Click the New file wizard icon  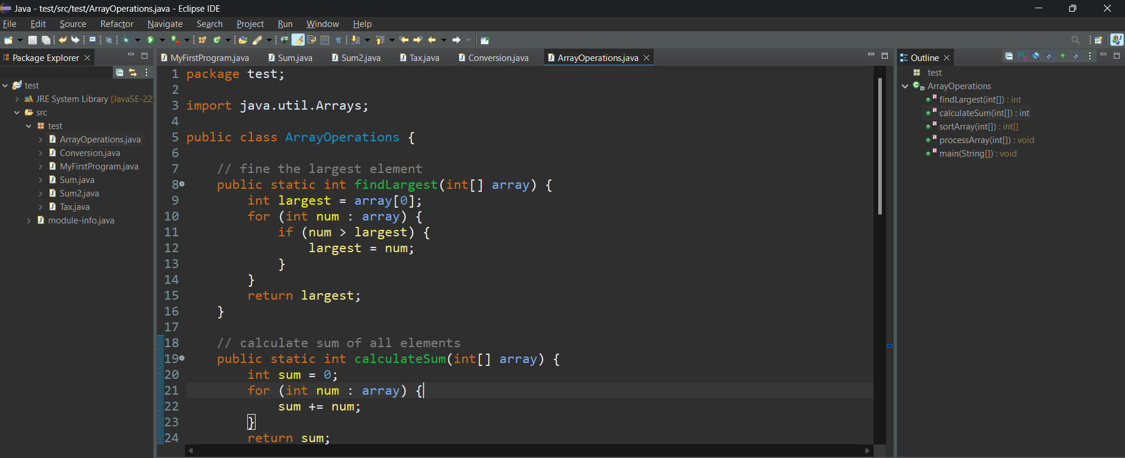point(8,40)
